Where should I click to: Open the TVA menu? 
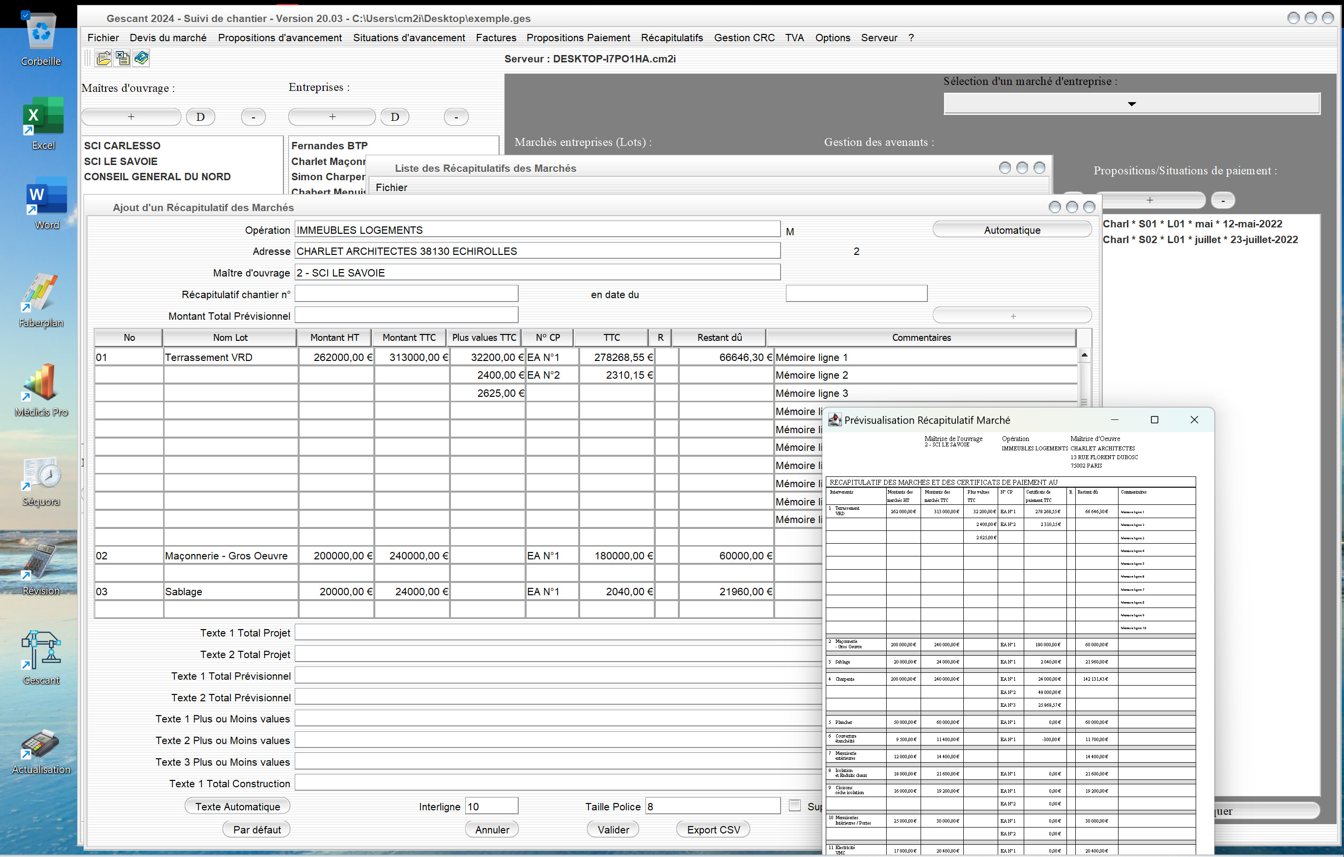point(794,37)
